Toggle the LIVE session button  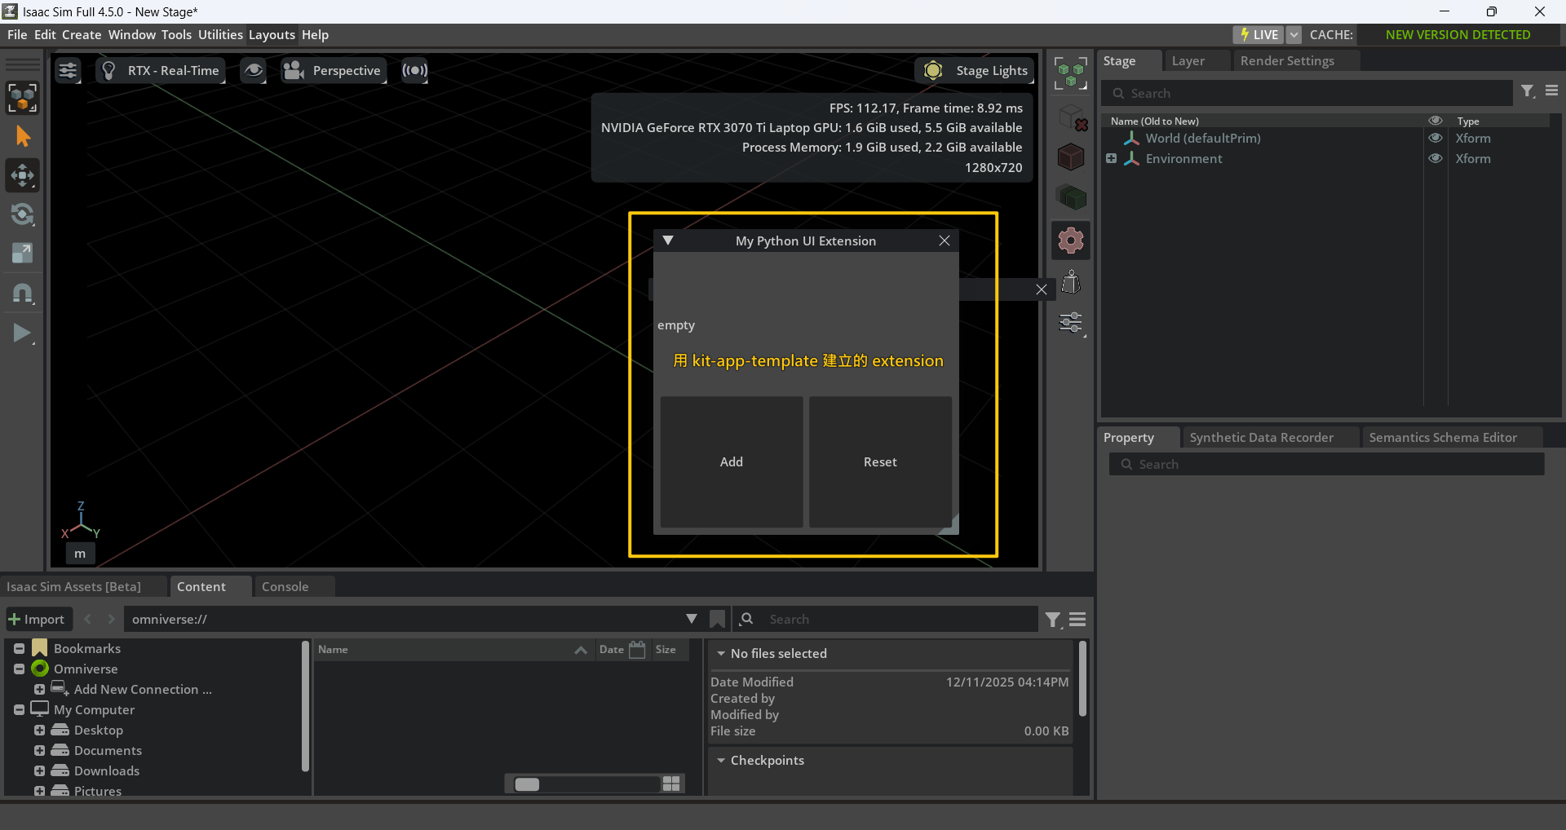[x=1258, y=35]
